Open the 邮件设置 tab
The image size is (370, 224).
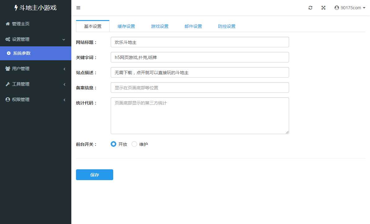click(x=193, y=26)
